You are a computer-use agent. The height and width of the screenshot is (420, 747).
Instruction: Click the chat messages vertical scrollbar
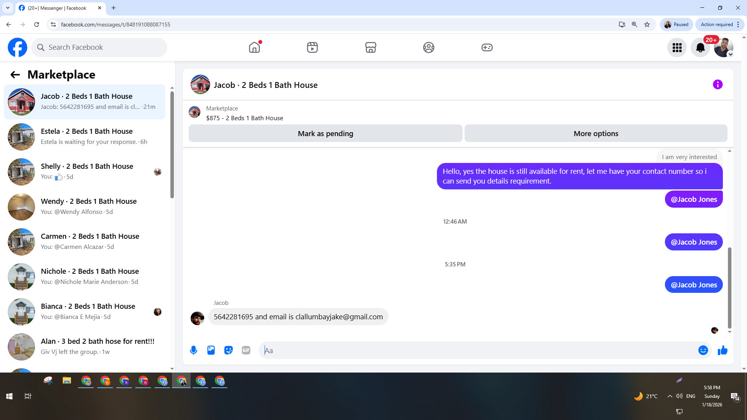coord(729,288)
